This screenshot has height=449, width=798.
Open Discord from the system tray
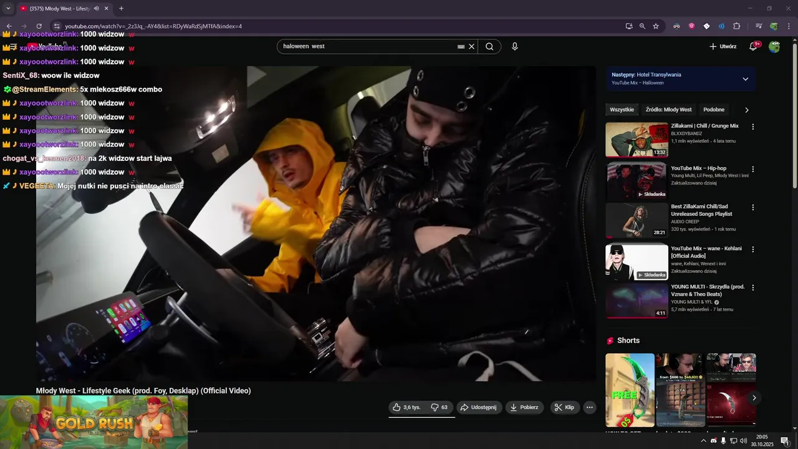point(714,441)
